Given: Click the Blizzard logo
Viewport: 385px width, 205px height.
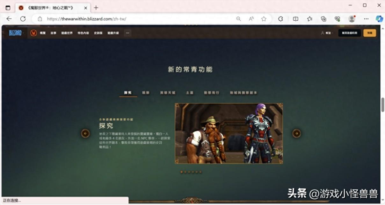Looking at the screenshot, I should click(x=15, y=32).
